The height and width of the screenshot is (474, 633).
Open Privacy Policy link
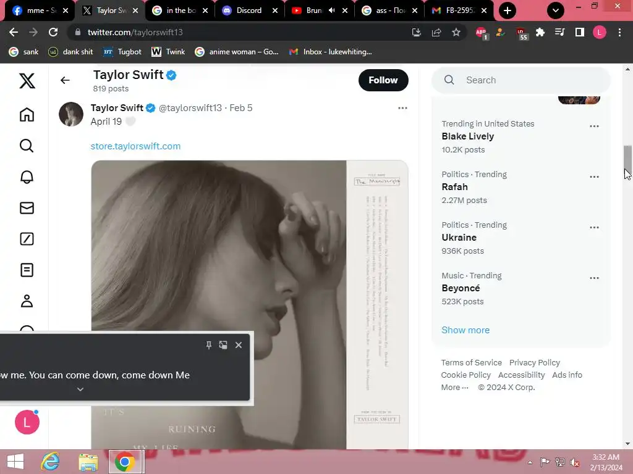coord(535,362)
